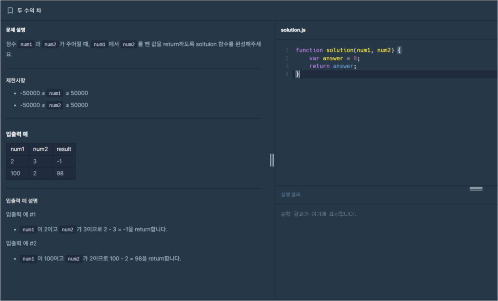Click the 실행 결과 panel header
Screen dimensions: 498x301
[x=290, y=194]
